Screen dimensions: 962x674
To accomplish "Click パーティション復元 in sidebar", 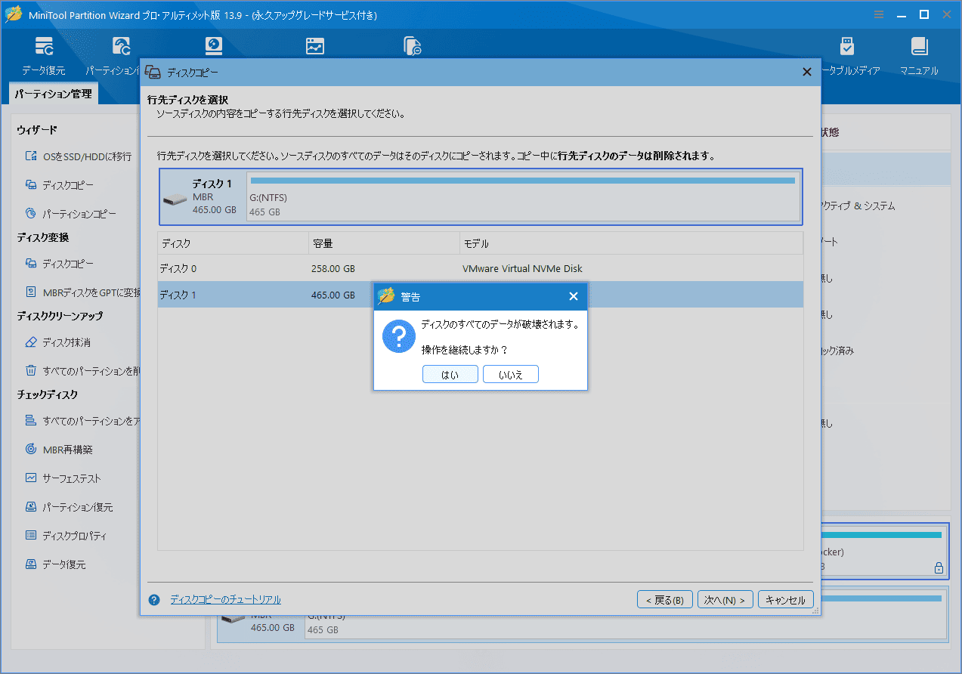I will (78, 507).
